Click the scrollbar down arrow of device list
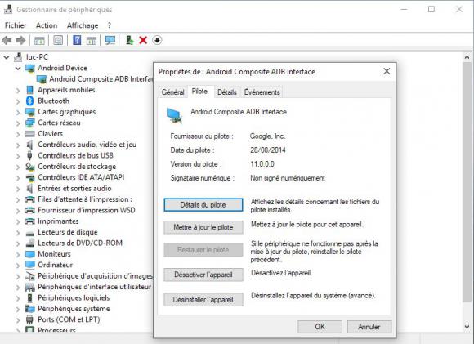 [467, 327]
